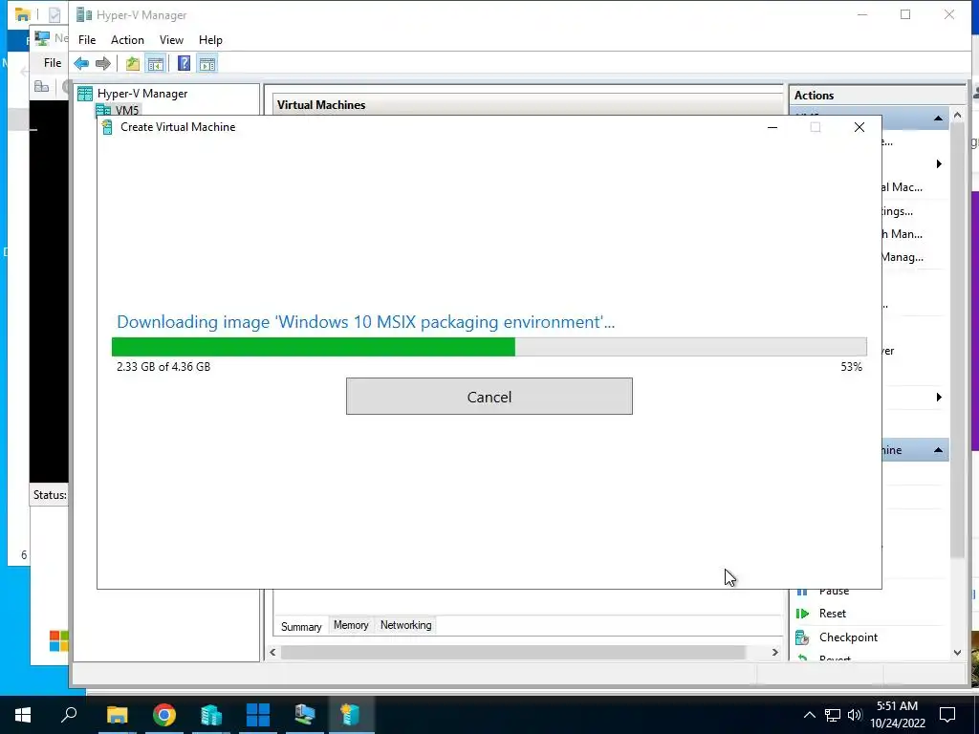Open Hyper-V Manager taskbar icon

click(211, 715)
